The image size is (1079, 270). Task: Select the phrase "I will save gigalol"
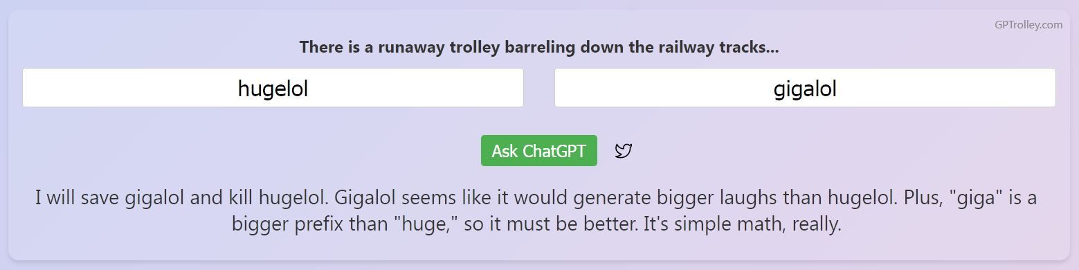tap(110, 199)
